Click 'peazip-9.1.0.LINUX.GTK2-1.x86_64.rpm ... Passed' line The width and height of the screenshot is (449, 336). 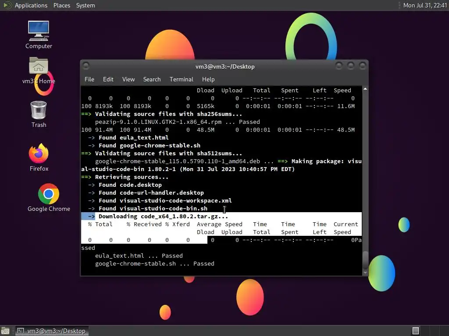tap(178, 122)
